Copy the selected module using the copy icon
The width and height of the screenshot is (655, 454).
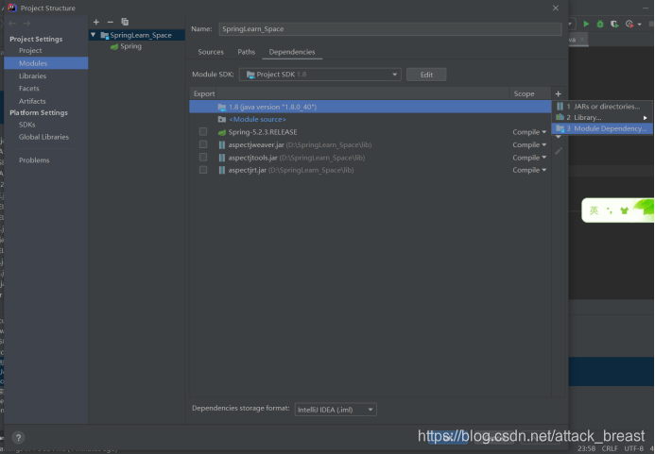(125, 22)
